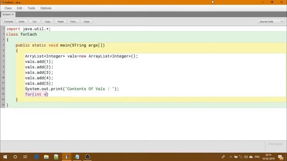Click the Close toolbar button
Screen dimensions: 287x161
(87, 21)
